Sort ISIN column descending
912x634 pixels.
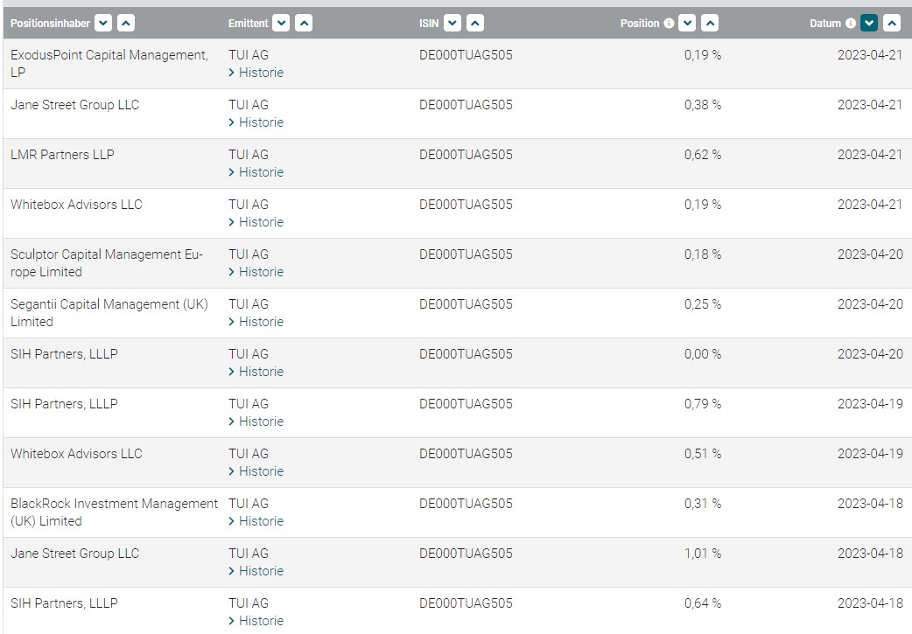point(452,24)
